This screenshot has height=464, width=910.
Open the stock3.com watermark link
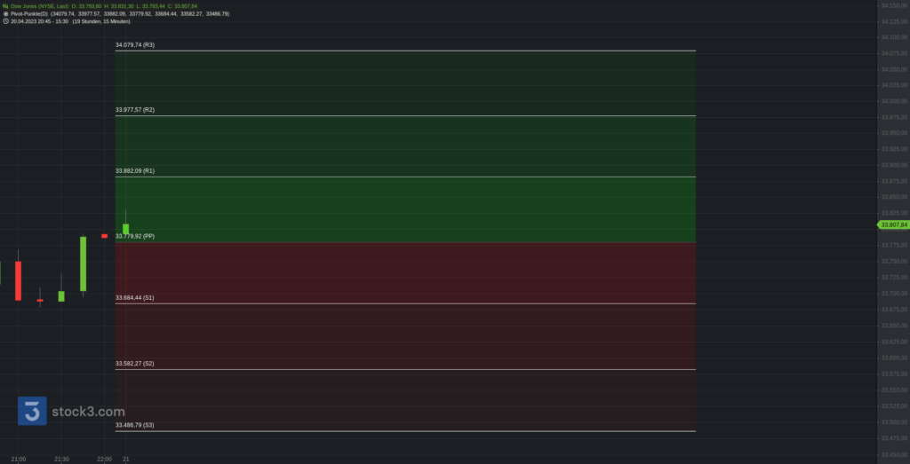[88, 412]
